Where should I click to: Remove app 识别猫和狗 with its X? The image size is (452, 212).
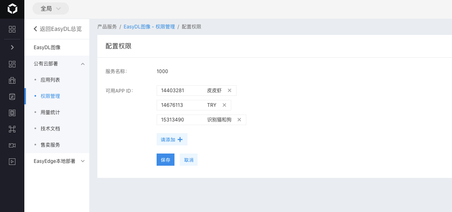pyautogui.click(x=239, y=120)
